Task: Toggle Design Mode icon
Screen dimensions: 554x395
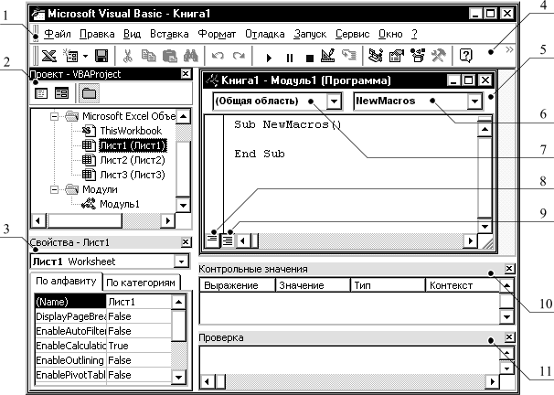Action: pos(327,56)
